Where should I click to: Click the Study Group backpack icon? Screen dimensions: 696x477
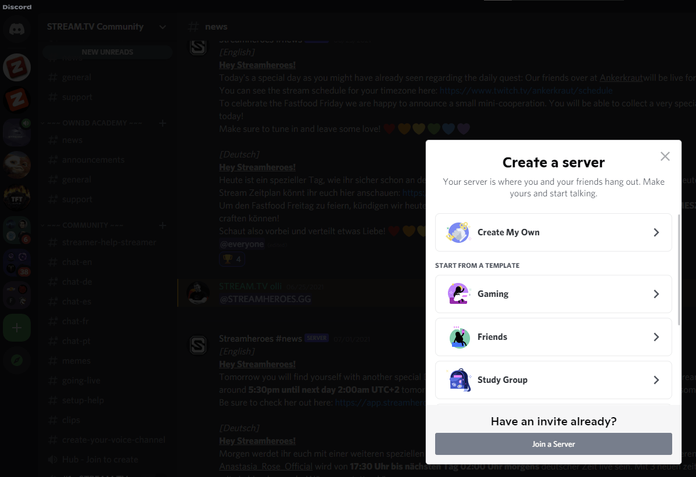coord(457,380)
